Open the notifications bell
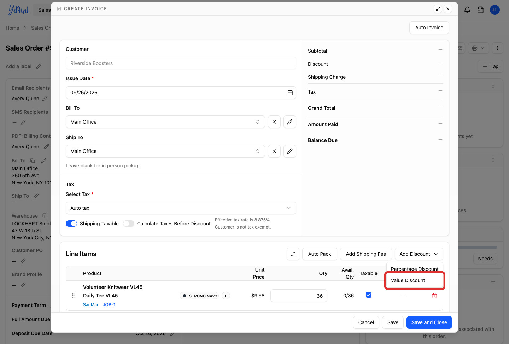Screen dimensions: 509x344 pyautogui.click(x=467, y=10)
